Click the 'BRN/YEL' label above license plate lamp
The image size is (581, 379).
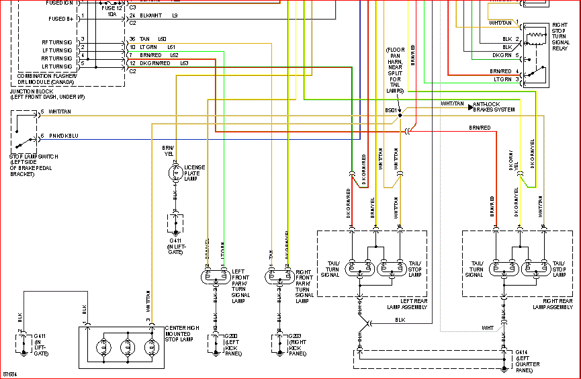tap(168, 151)
